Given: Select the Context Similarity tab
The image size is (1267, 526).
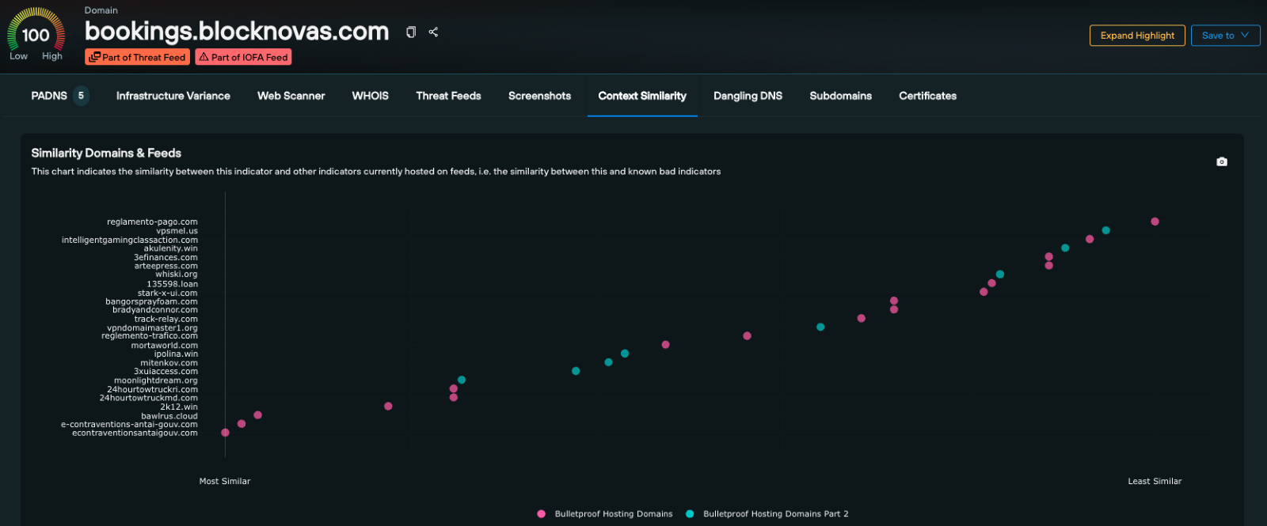Looking at the screenshot, I should point(642,96).
